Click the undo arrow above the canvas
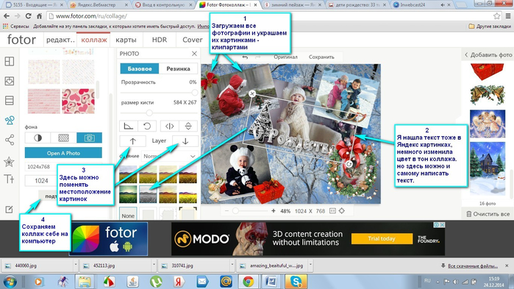 pyautogui.click(x=245, y=57)
